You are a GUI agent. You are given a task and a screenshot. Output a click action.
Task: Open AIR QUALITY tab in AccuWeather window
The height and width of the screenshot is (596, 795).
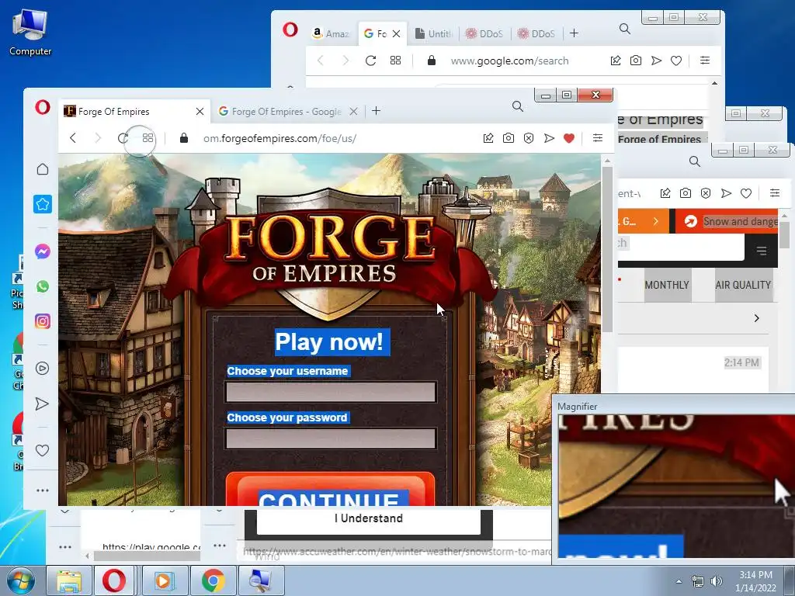pos(743,286)
